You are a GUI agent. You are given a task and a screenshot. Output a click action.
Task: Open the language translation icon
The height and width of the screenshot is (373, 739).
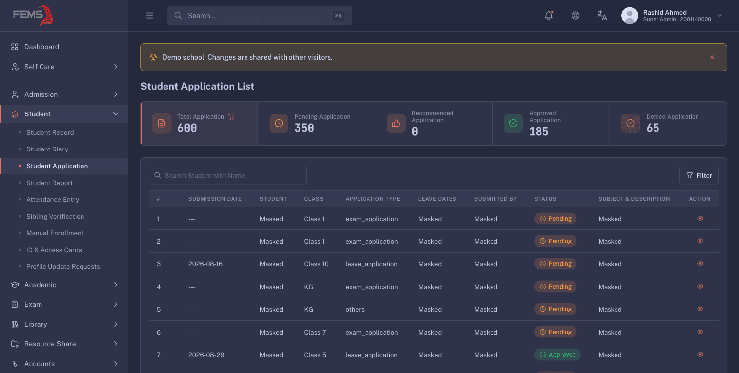click(602, 15)
